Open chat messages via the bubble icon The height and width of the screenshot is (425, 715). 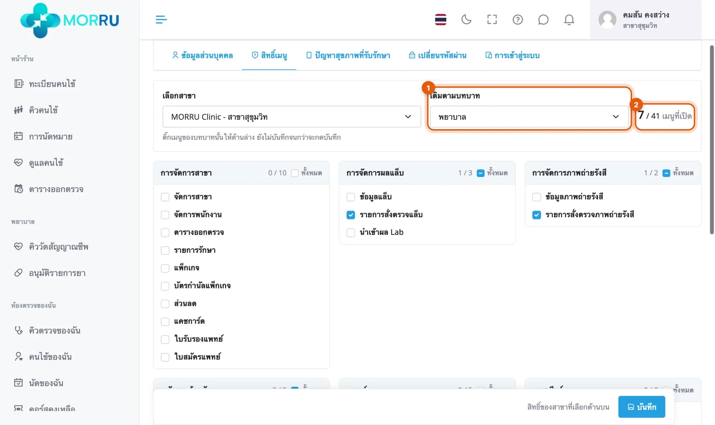543,19
